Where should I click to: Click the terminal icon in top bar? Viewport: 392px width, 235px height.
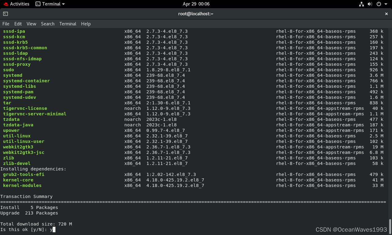pos(38,4)
